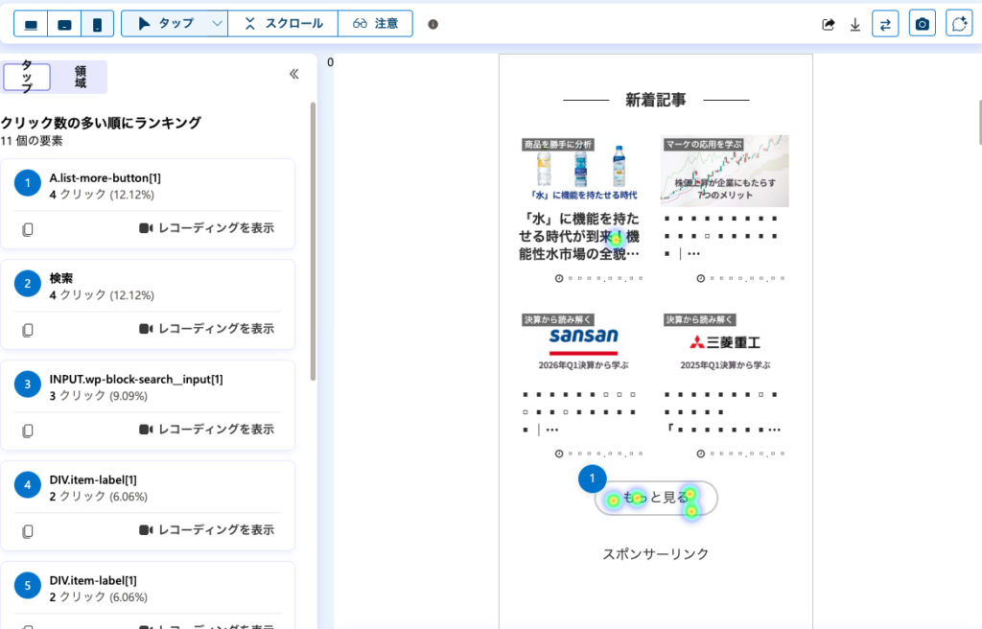Click the もっと見る button in preview
Screen dimensions: 982x629
tap(656, 498)
